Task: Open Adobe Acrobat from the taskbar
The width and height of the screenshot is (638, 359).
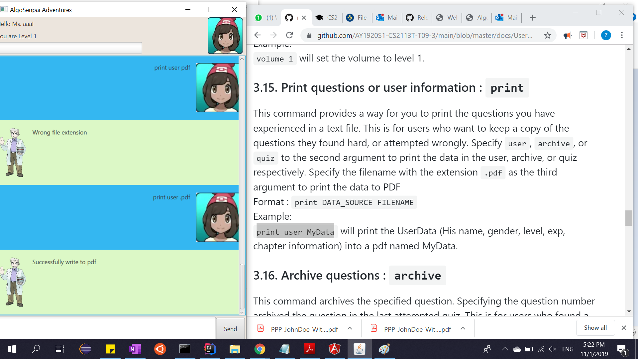Action: (x=310, y=349)
